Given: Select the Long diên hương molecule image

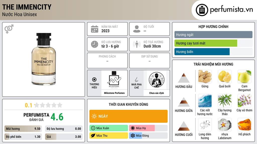Looking at the screenshot, I should 205,124.
